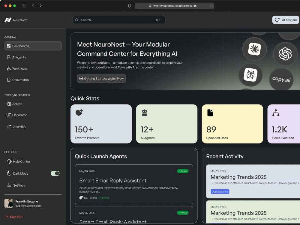Open Documents in sidebar
300x225 pixels.
20,80
